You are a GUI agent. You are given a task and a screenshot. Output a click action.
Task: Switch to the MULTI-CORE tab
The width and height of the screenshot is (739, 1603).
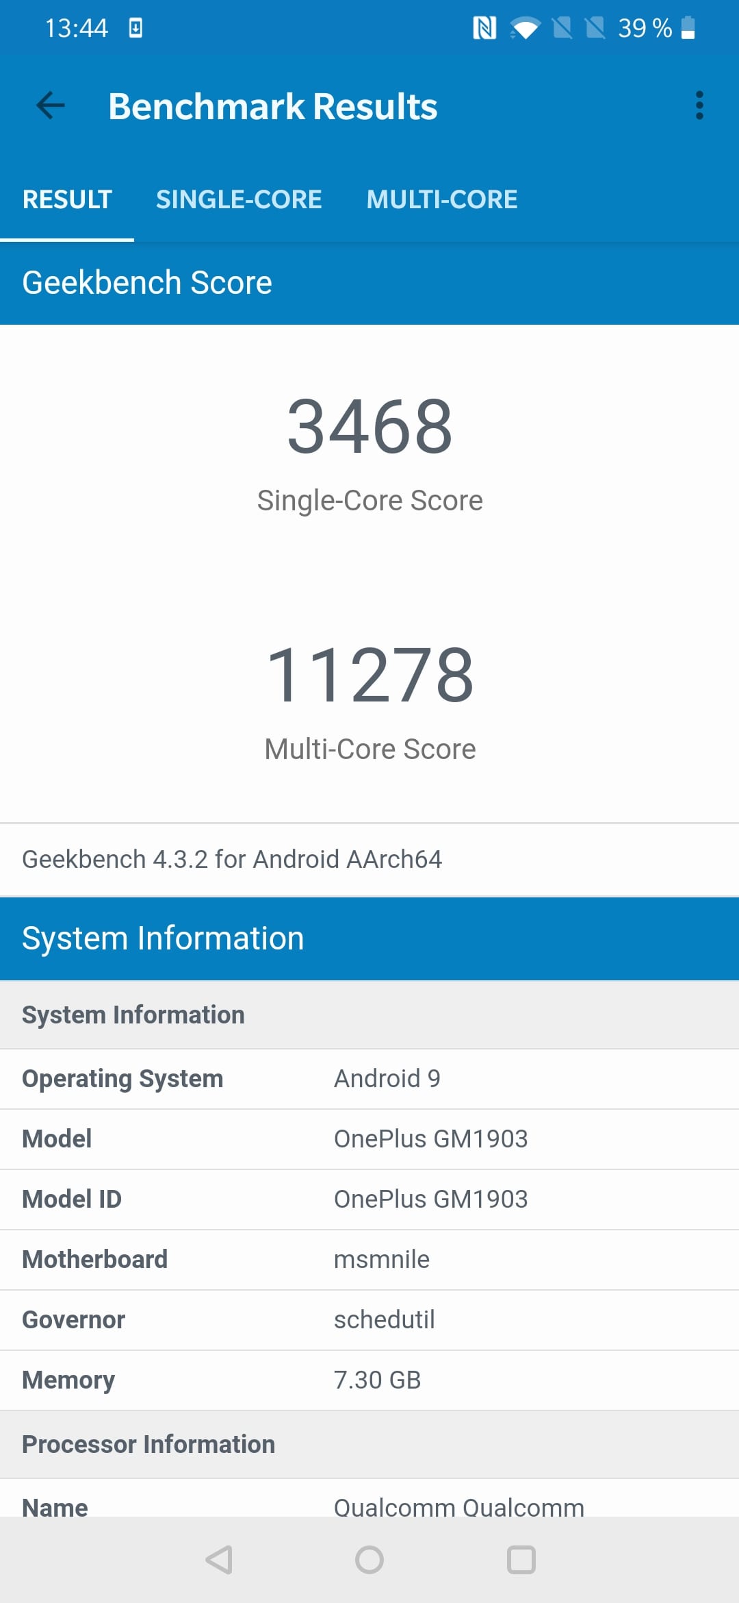pyautogui.click(x=442, y=199)
